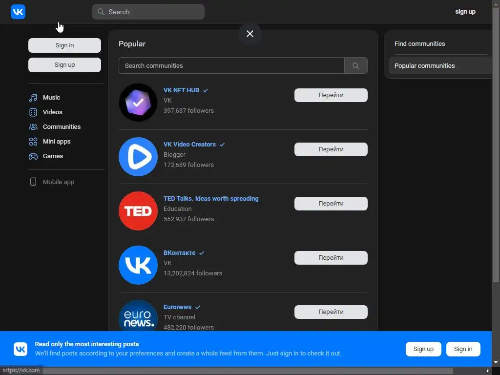This screenshot has width=500, height=375.
Task: Click the scroll-right arrow on the horizontal scrollbar
Action: [488, 371]
